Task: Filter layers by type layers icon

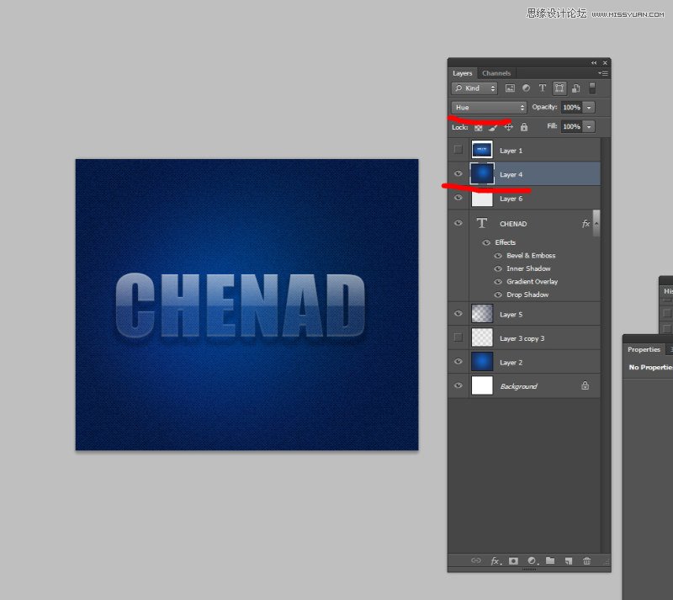Action: click(543, 88)
